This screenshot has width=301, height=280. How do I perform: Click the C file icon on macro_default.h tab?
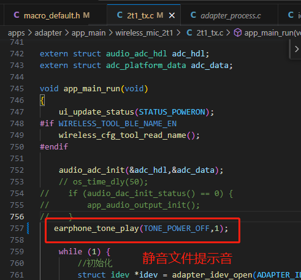pyautogui.click(x=17, y=15)
